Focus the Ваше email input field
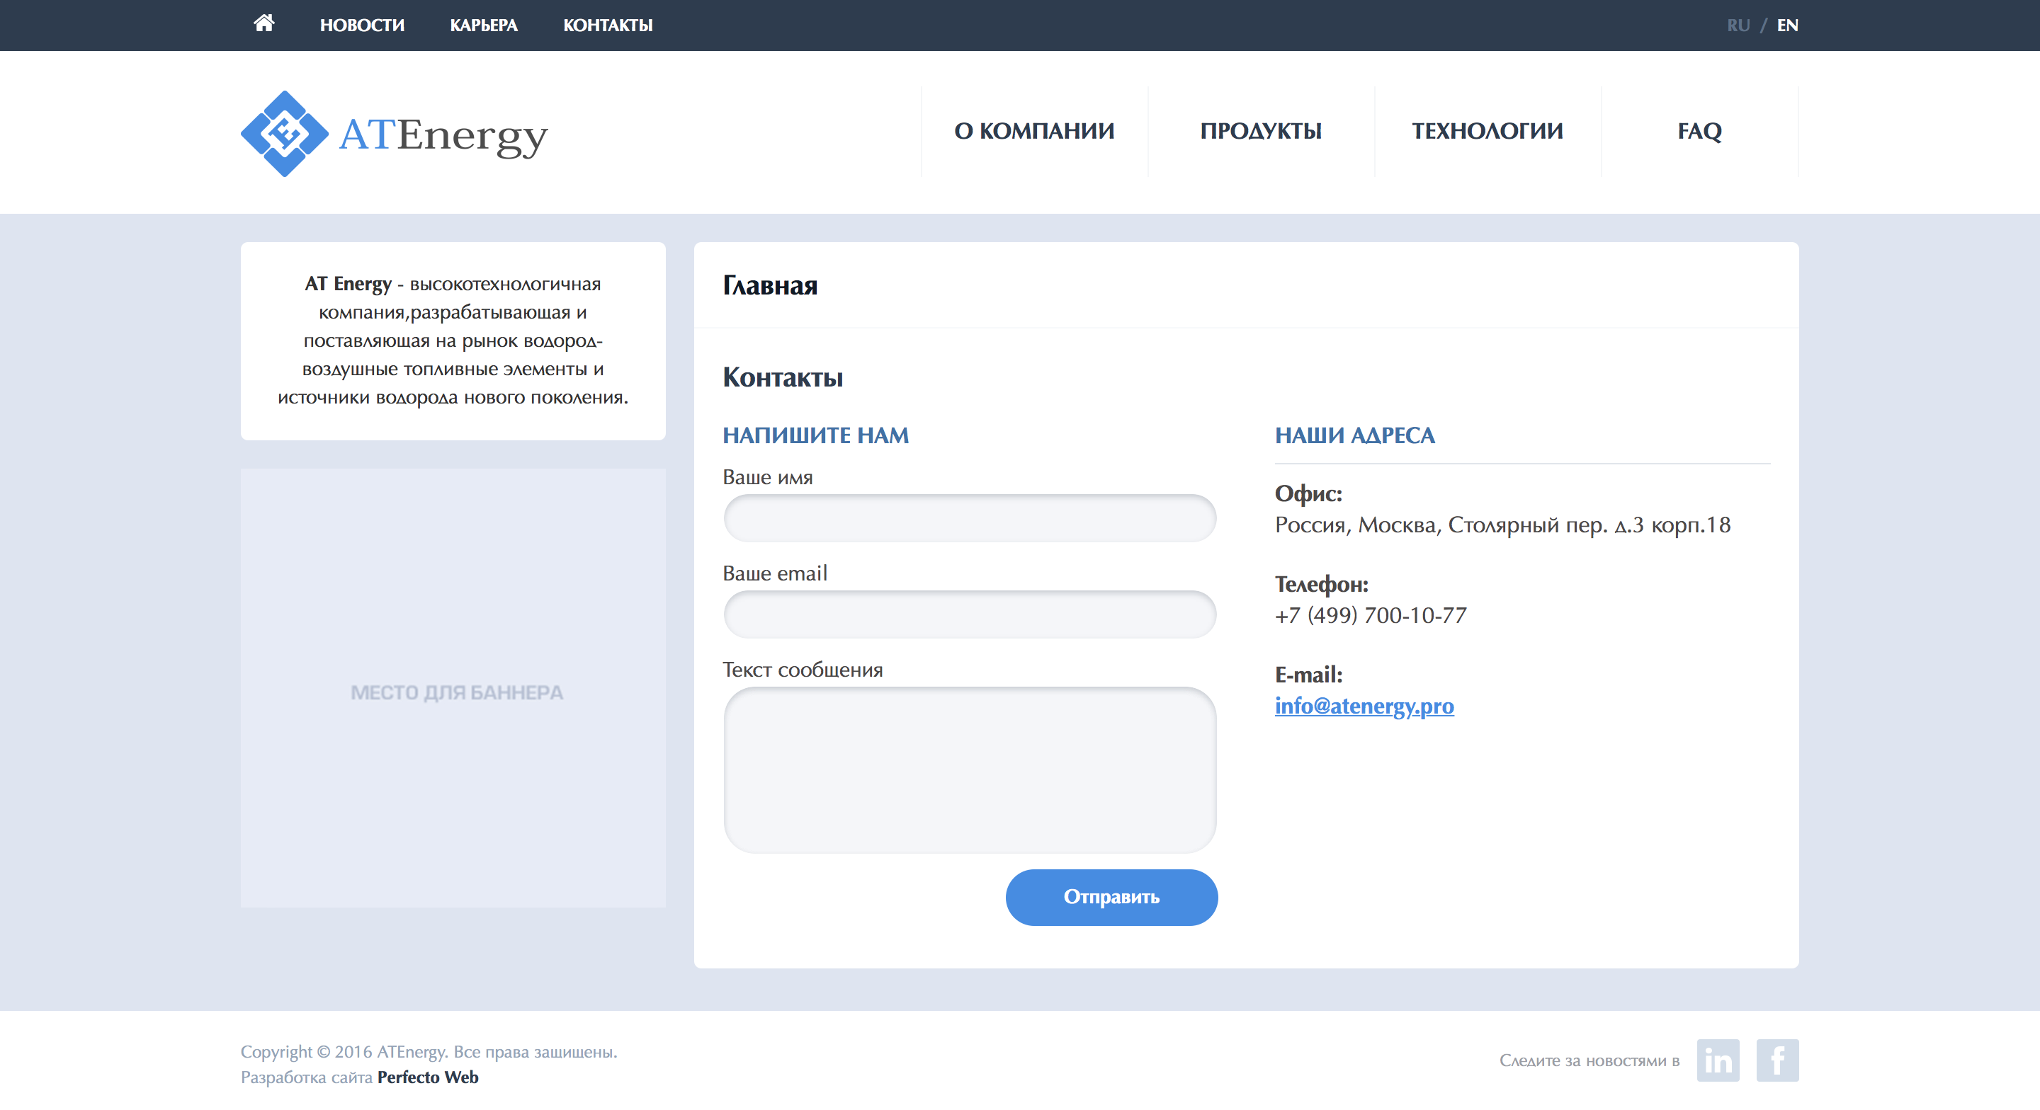 tap(969, 614)
